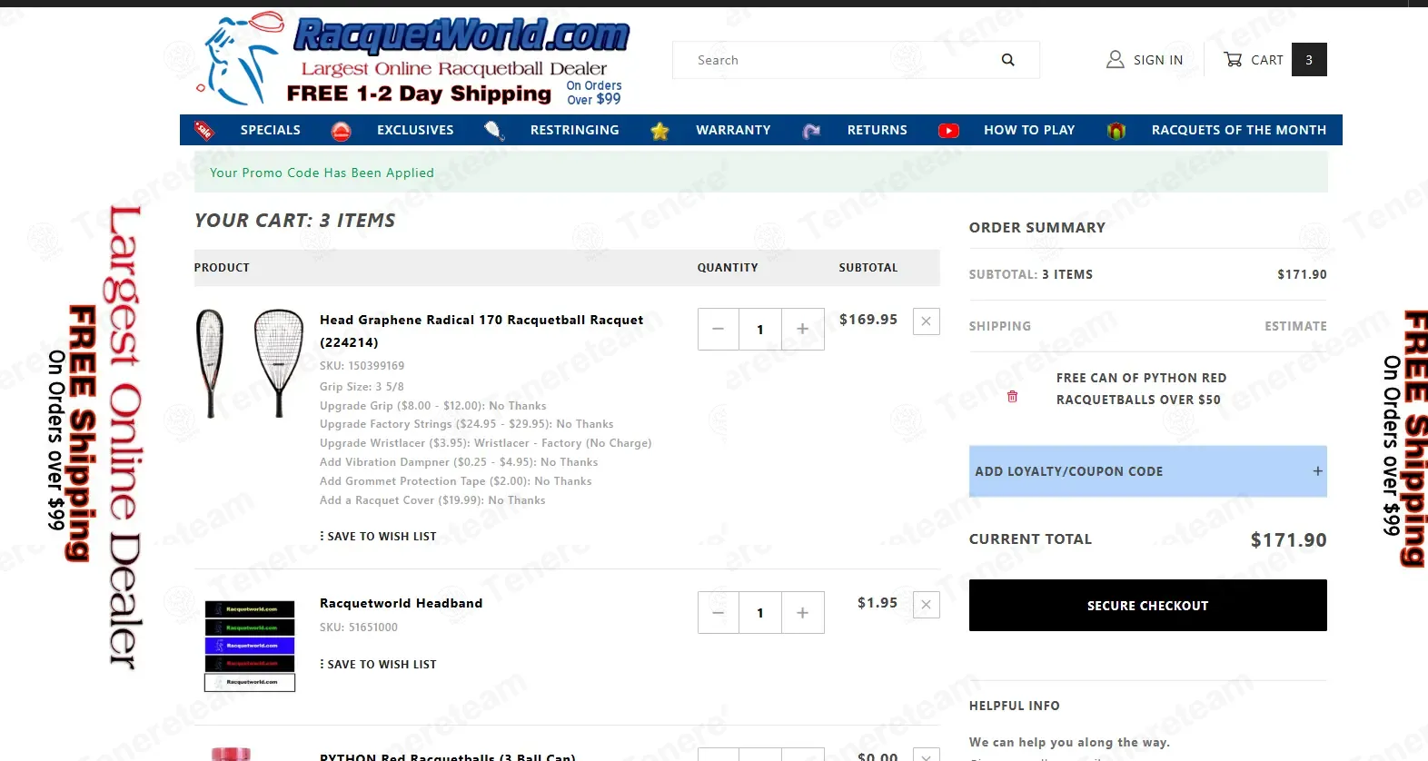Click the cart count badge 3
The width and height of the screenshot is (1428, 761).
[x=1309, y=60]
